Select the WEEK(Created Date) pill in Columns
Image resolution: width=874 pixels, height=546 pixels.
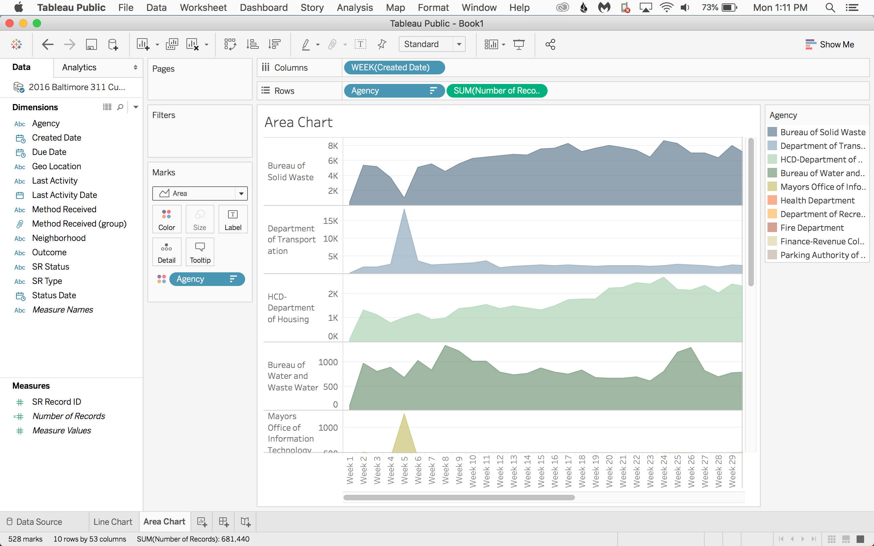[394, 68]
